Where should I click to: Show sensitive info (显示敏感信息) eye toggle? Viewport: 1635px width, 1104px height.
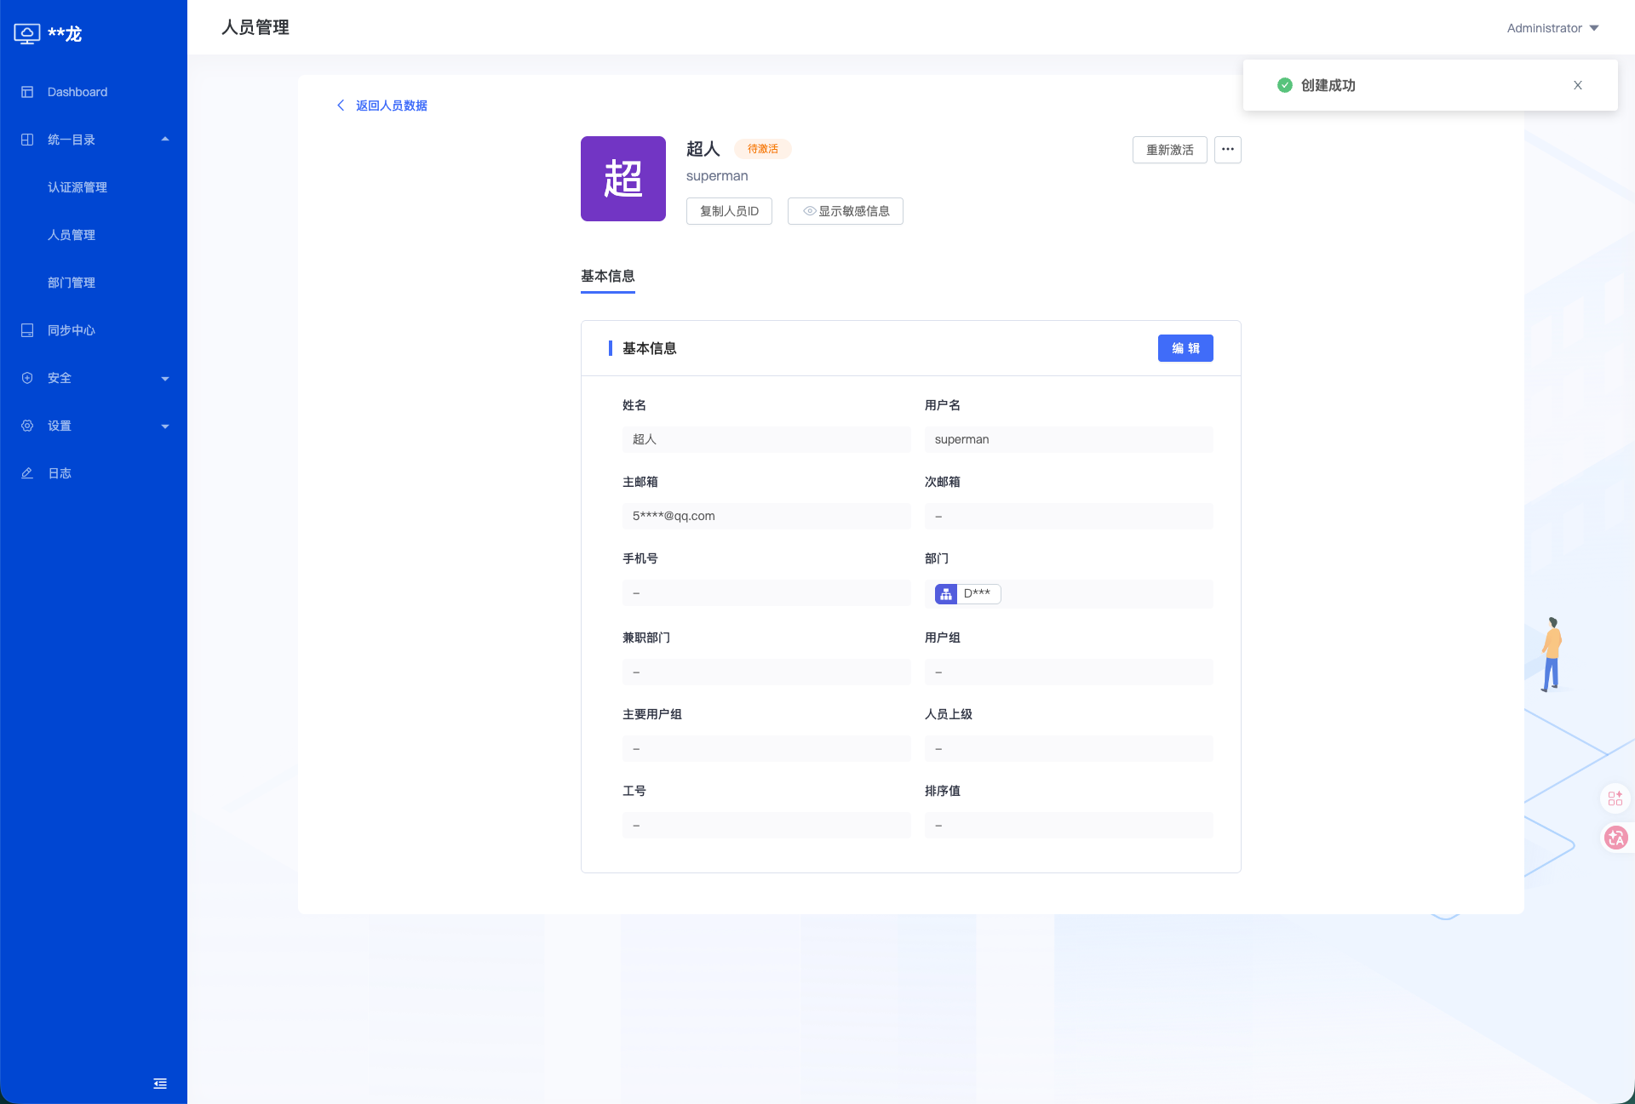tap(845, 211)
